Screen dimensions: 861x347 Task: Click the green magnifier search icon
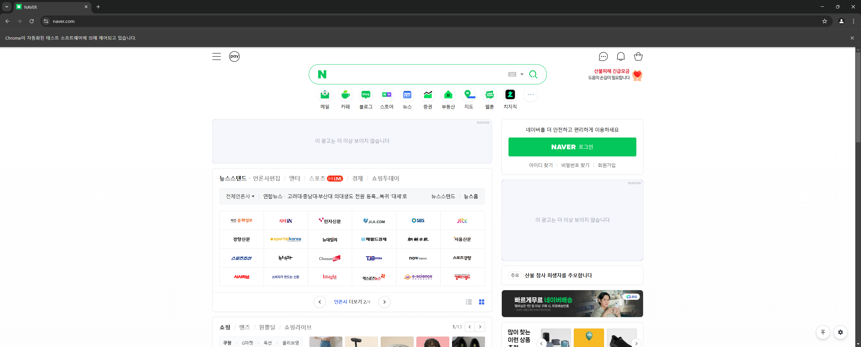pyautogui.click(x=533, y=74)
